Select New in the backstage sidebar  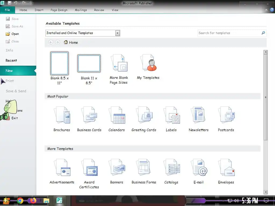pos(18,71)
